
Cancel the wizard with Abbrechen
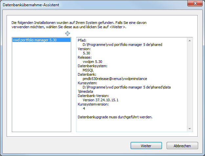182,145
